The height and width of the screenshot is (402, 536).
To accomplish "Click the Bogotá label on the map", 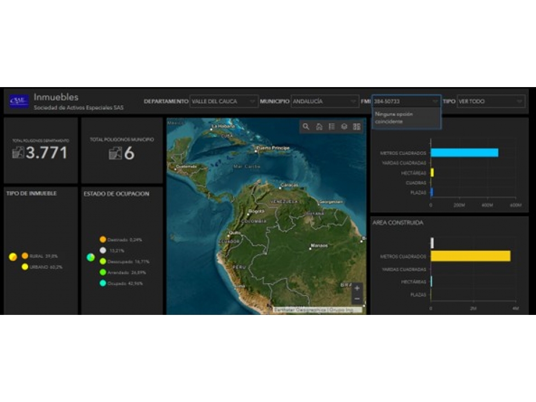I will 256,211.
